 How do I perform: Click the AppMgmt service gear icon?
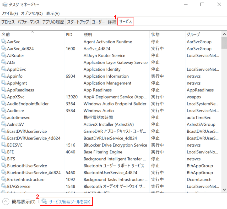[x=4, y=83]
